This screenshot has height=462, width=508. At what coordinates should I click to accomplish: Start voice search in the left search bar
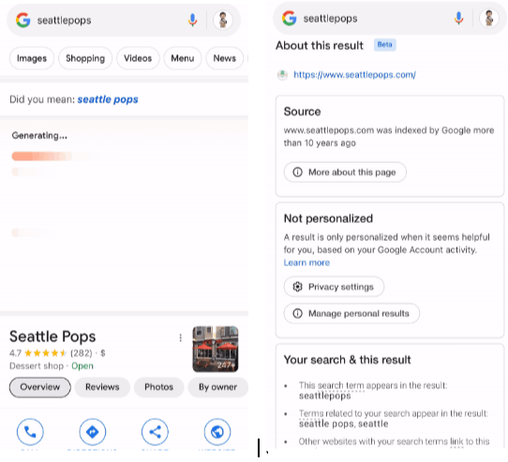(x=192, y=20)
